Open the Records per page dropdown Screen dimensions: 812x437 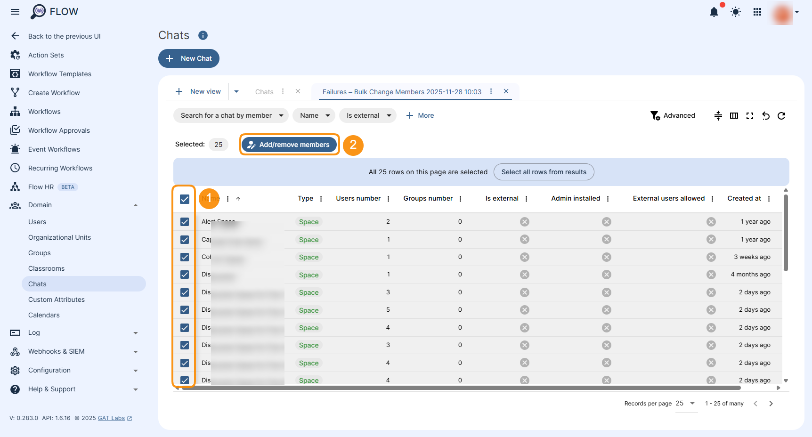685,404
